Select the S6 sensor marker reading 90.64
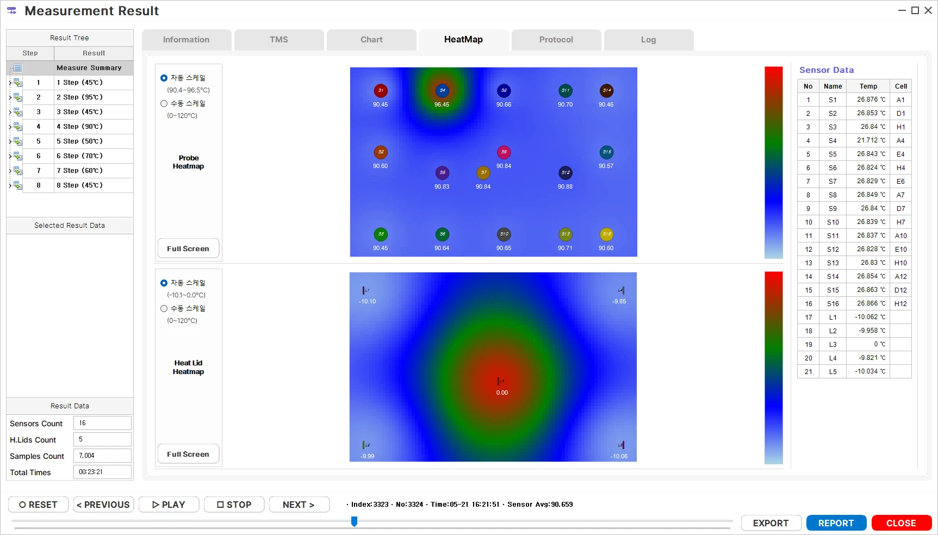The height and width of the screenshot is (535, 938). (442, 234)
